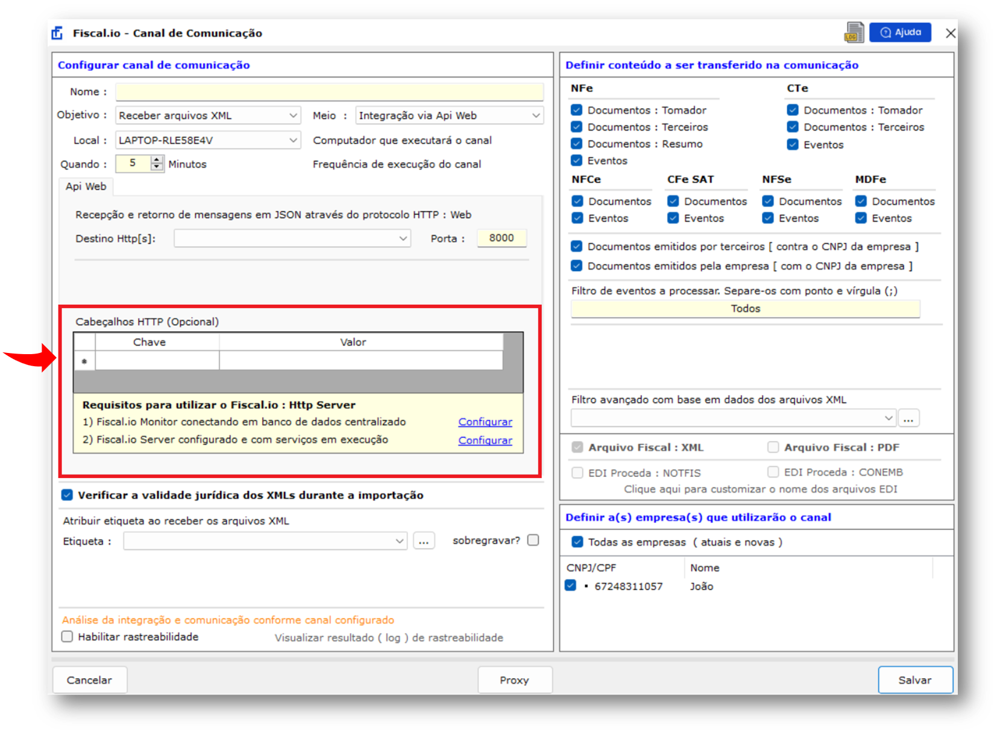
Task: Toggle NFCe Documentos checkbox
Action: 577,201
